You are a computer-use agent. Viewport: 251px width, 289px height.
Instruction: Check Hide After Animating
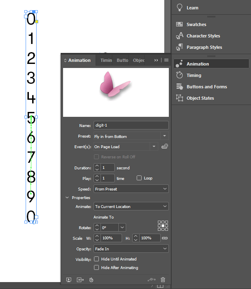(96, 267)
